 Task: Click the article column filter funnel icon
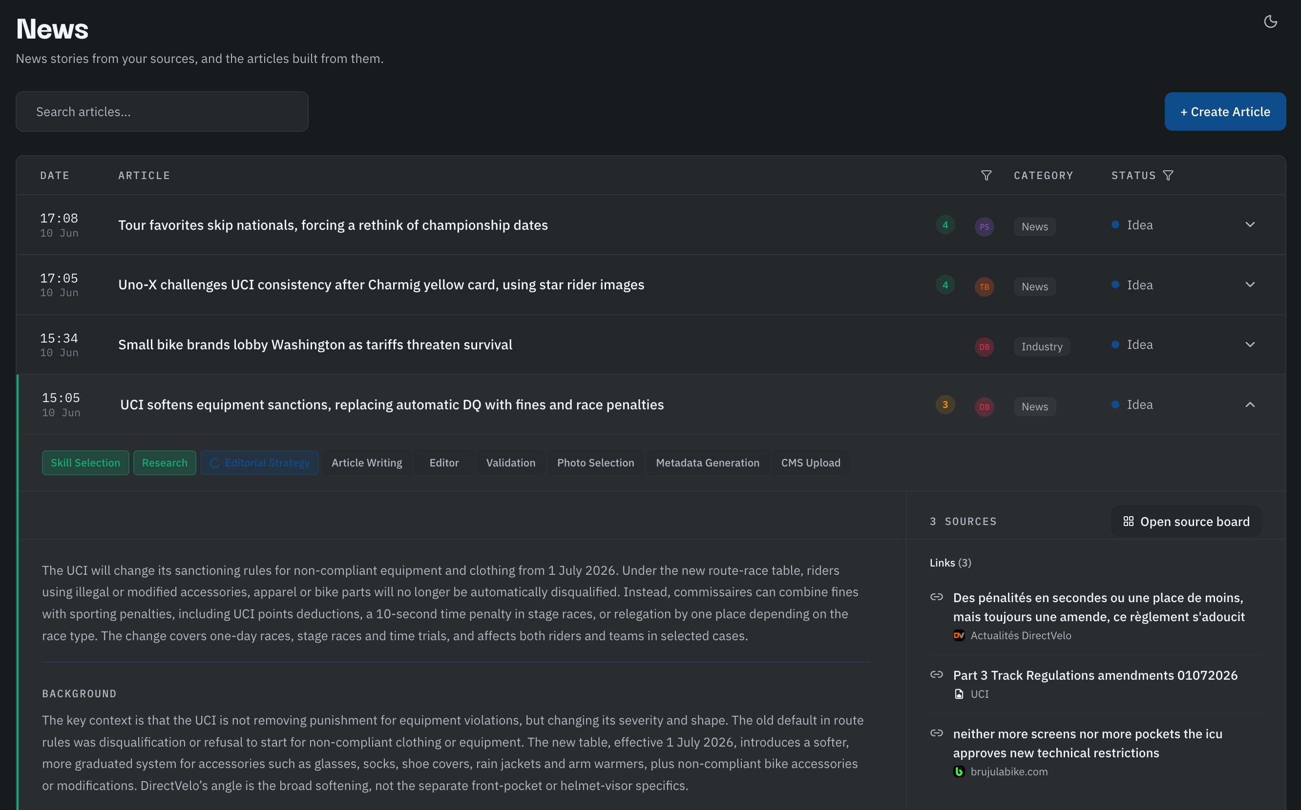(986, 176)
